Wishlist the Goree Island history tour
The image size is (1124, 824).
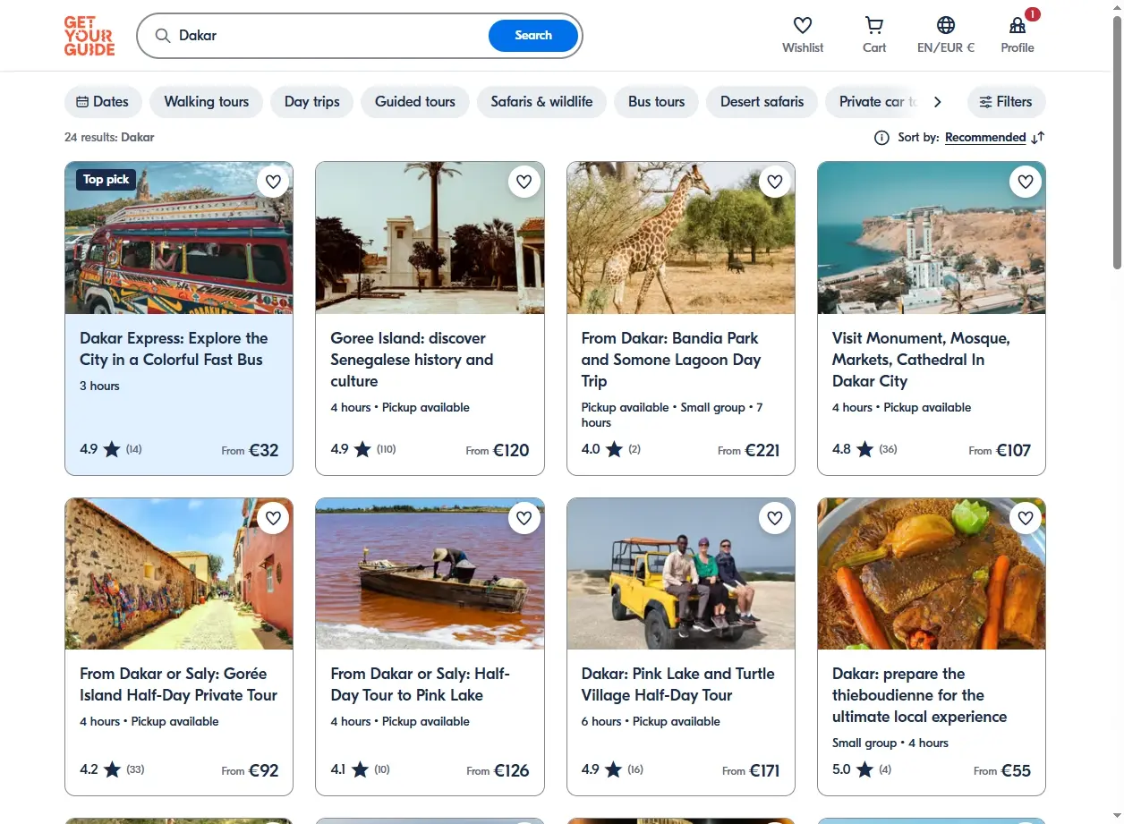pos(524,182)
